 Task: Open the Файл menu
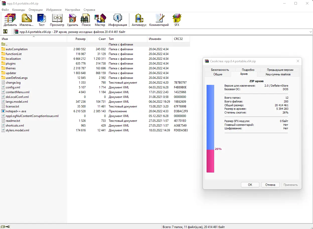(5, 10)
